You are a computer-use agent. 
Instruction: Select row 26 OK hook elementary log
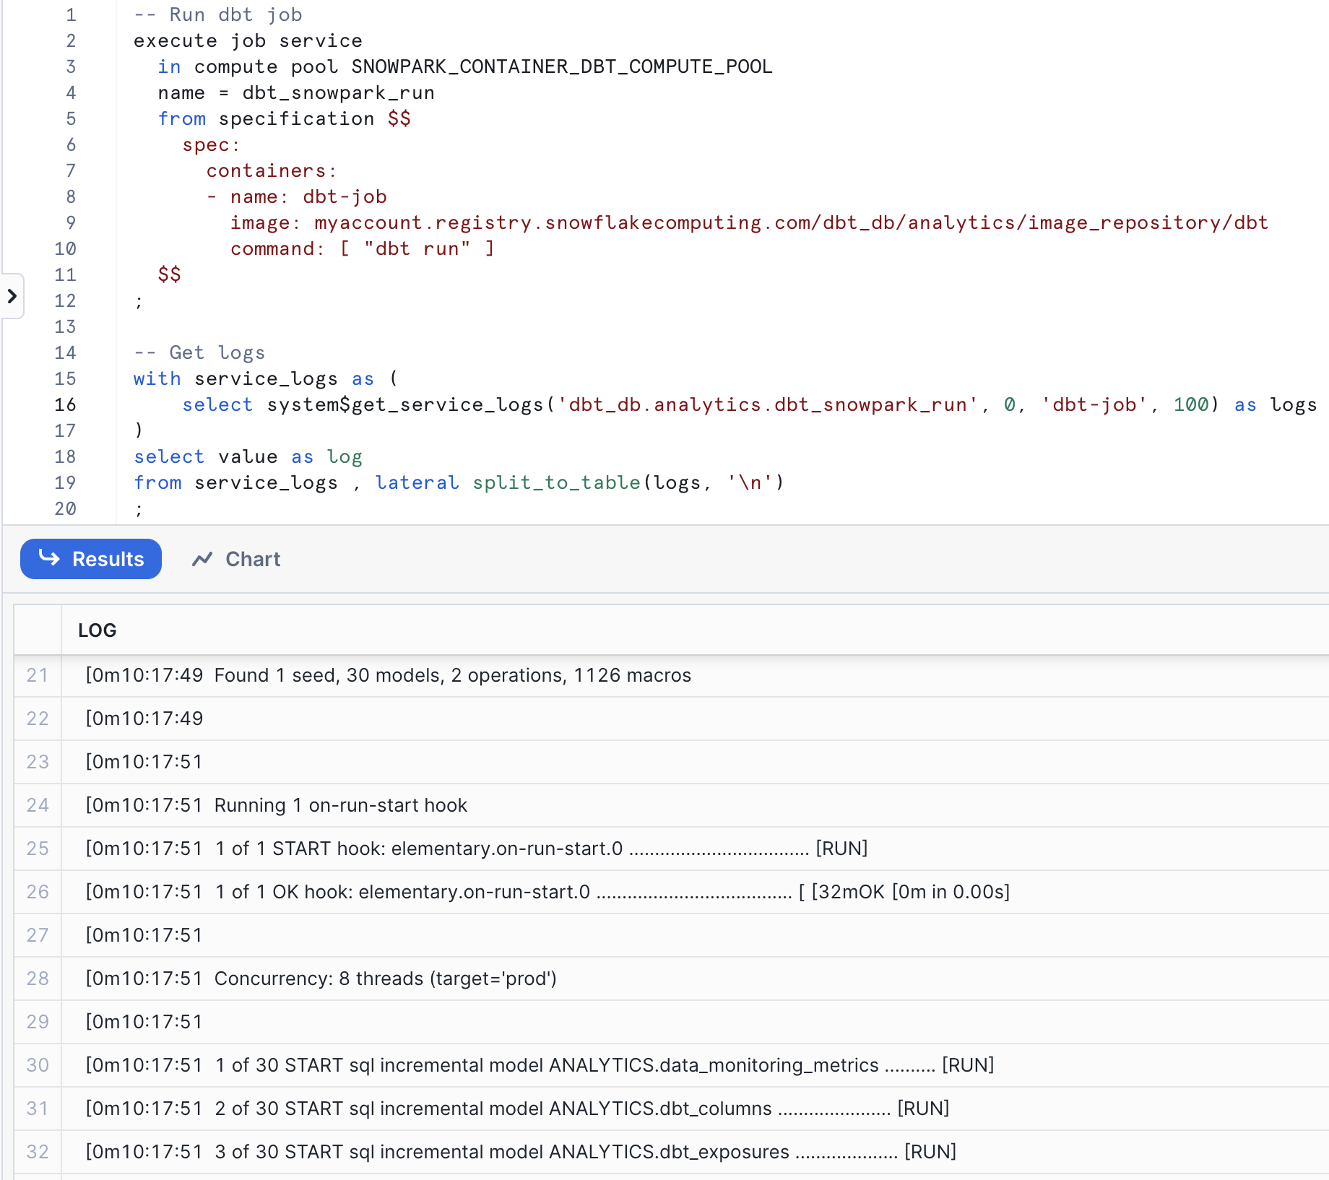672,892
